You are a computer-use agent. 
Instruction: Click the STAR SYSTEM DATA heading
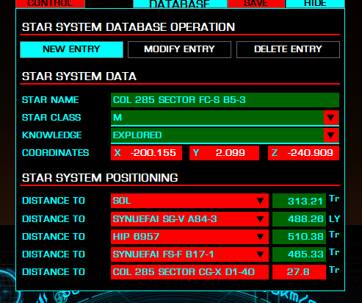pyautogui.click(x=79, y=76)
